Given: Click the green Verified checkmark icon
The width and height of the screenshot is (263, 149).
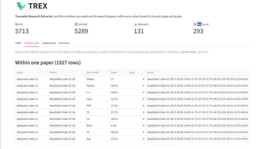Looking at the screenshot, I should coord(76,24).
